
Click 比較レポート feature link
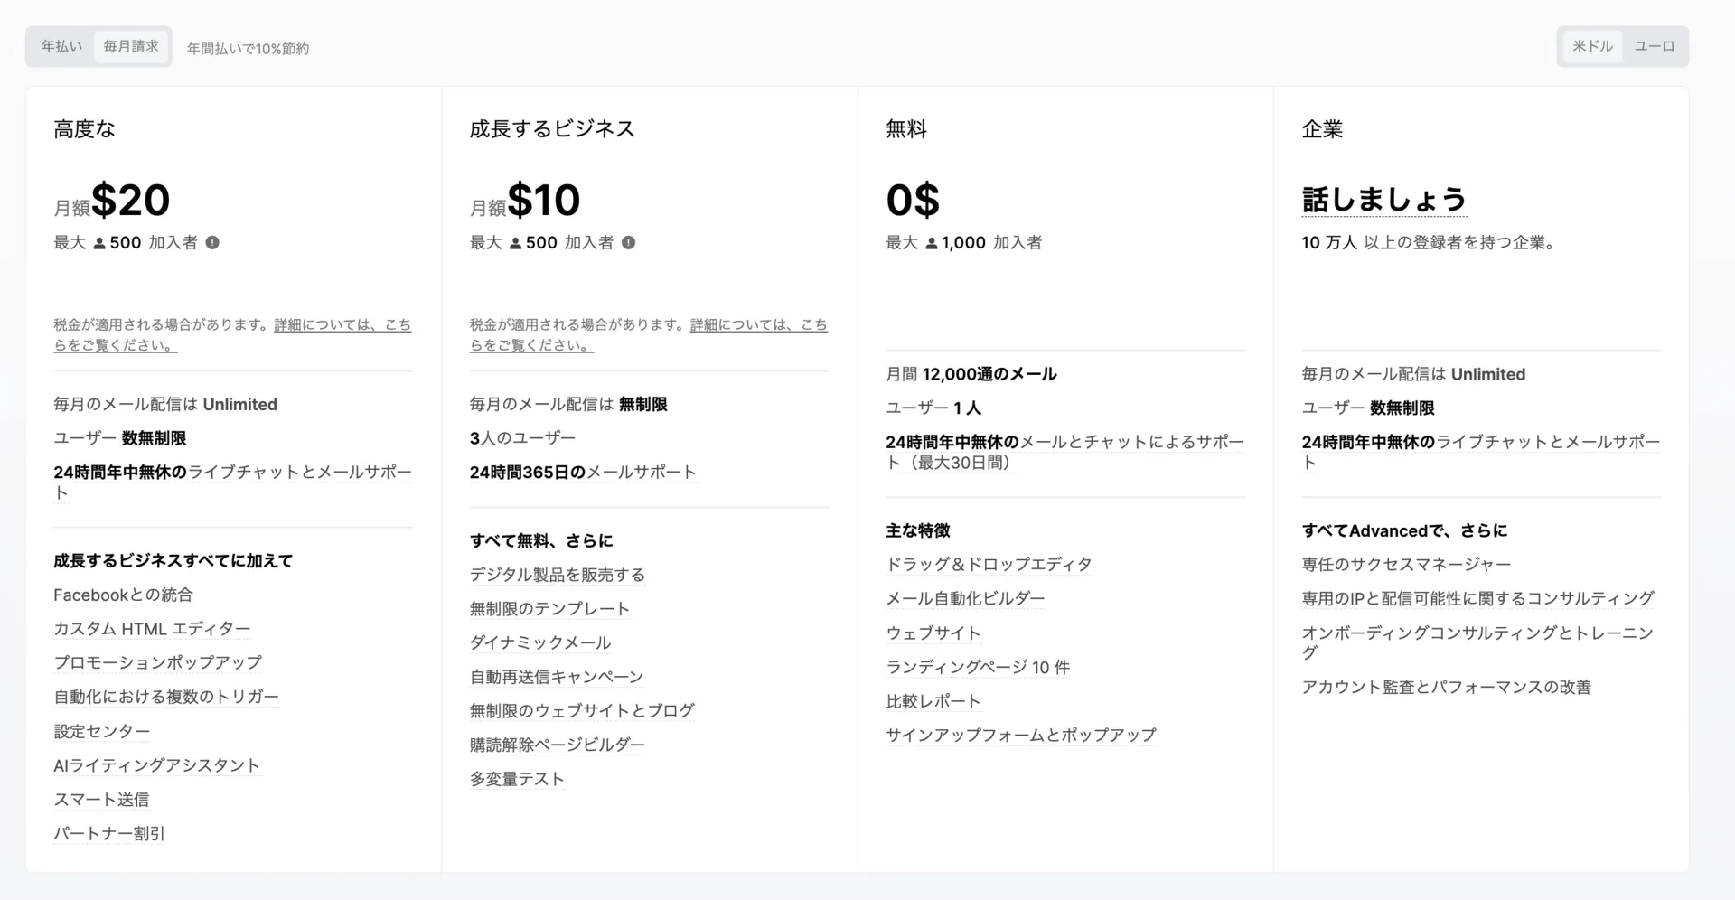point(933,700)
